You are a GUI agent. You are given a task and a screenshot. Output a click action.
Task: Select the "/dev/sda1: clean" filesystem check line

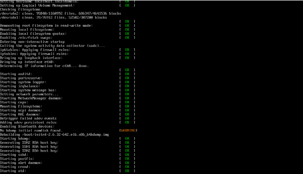point(54,18)
